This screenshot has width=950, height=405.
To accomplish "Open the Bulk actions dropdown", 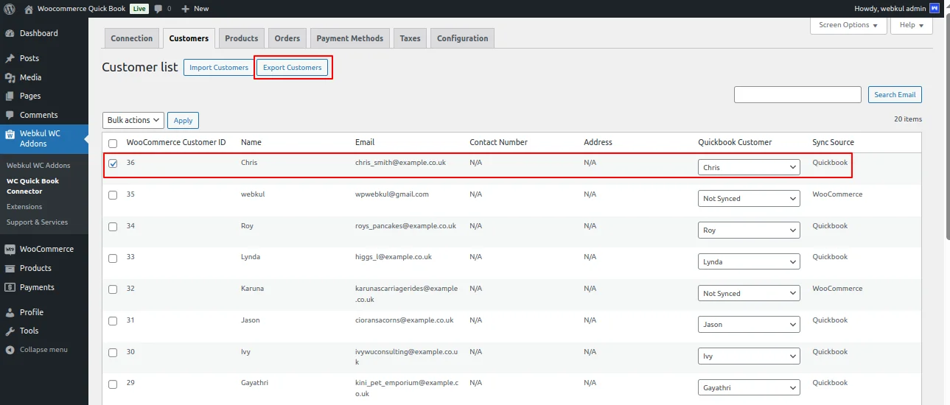I will point(133,120).
